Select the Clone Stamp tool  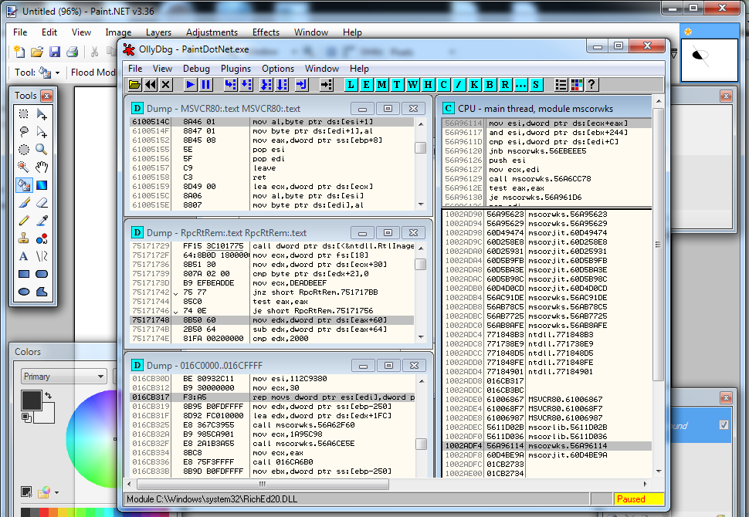click(x=24, y=238)
